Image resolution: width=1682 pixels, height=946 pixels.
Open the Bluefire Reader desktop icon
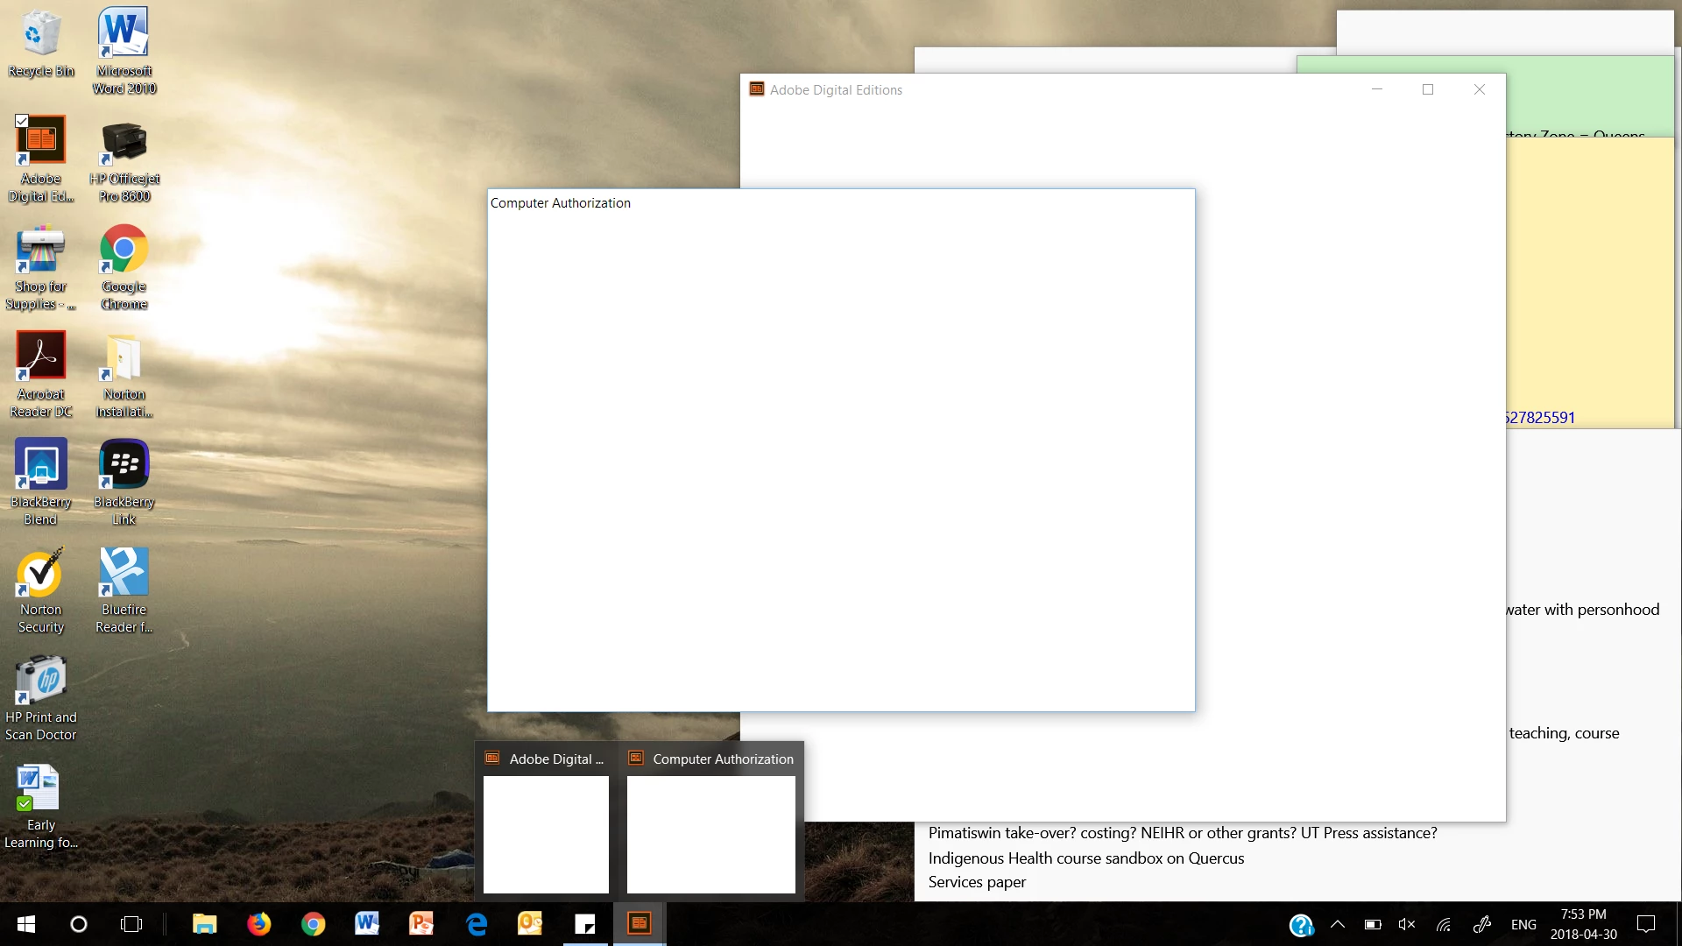124,572
